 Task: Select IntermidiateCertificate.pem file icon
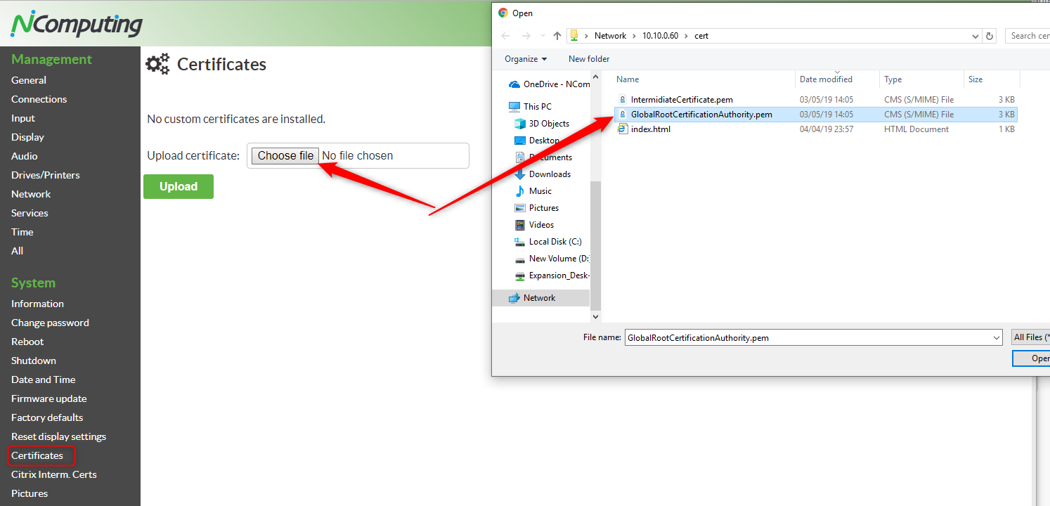pos(622,100)
